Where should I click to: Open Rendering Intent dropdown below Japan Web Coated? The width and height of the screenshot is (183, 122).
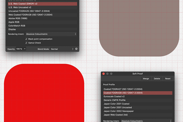(146, 121)
